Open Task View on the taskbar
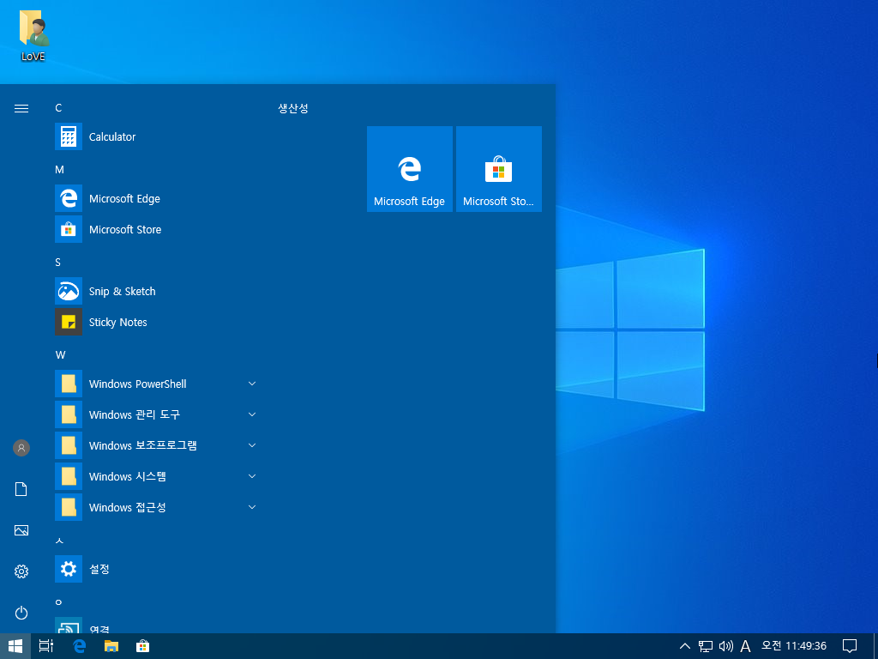The width and height of the screenshot is (878, 659). pos(46,646)
